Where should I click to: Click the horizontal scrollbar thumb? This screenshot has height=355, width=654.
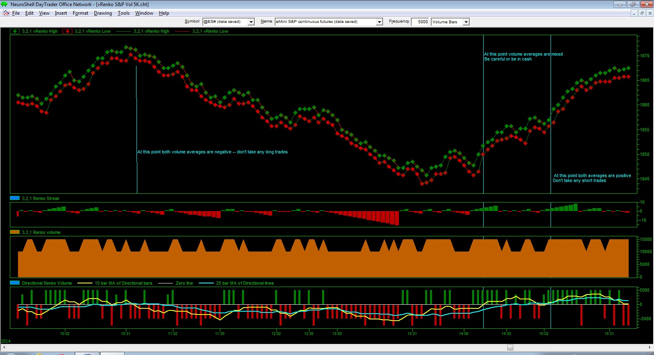(510, 348)
